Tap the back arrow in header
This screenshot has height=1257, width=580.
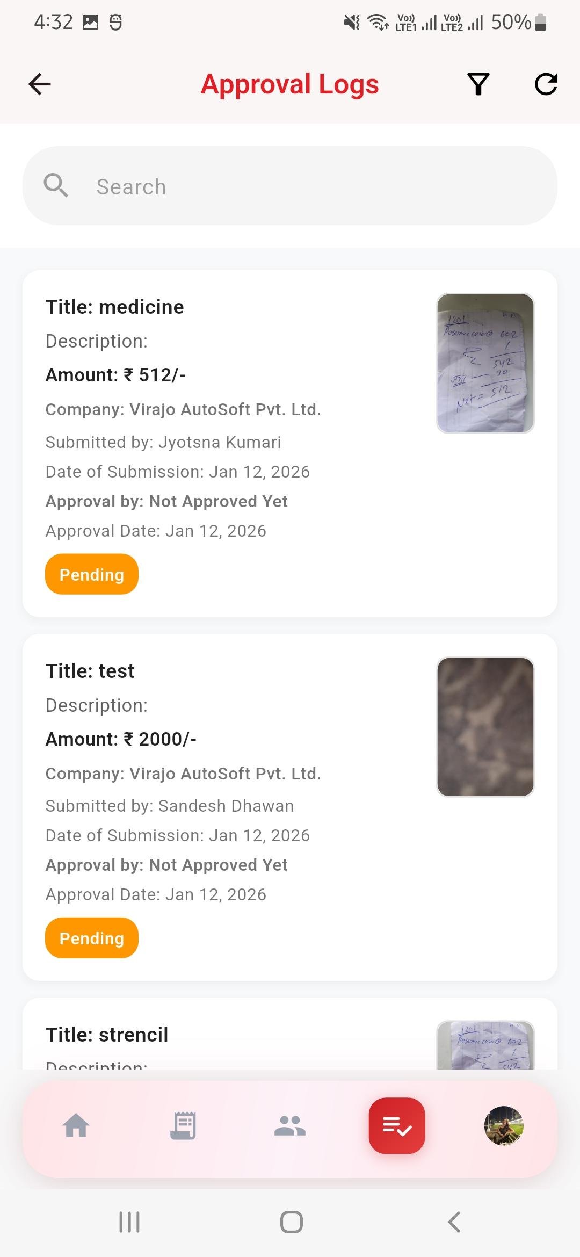click(x=40, y=84)
